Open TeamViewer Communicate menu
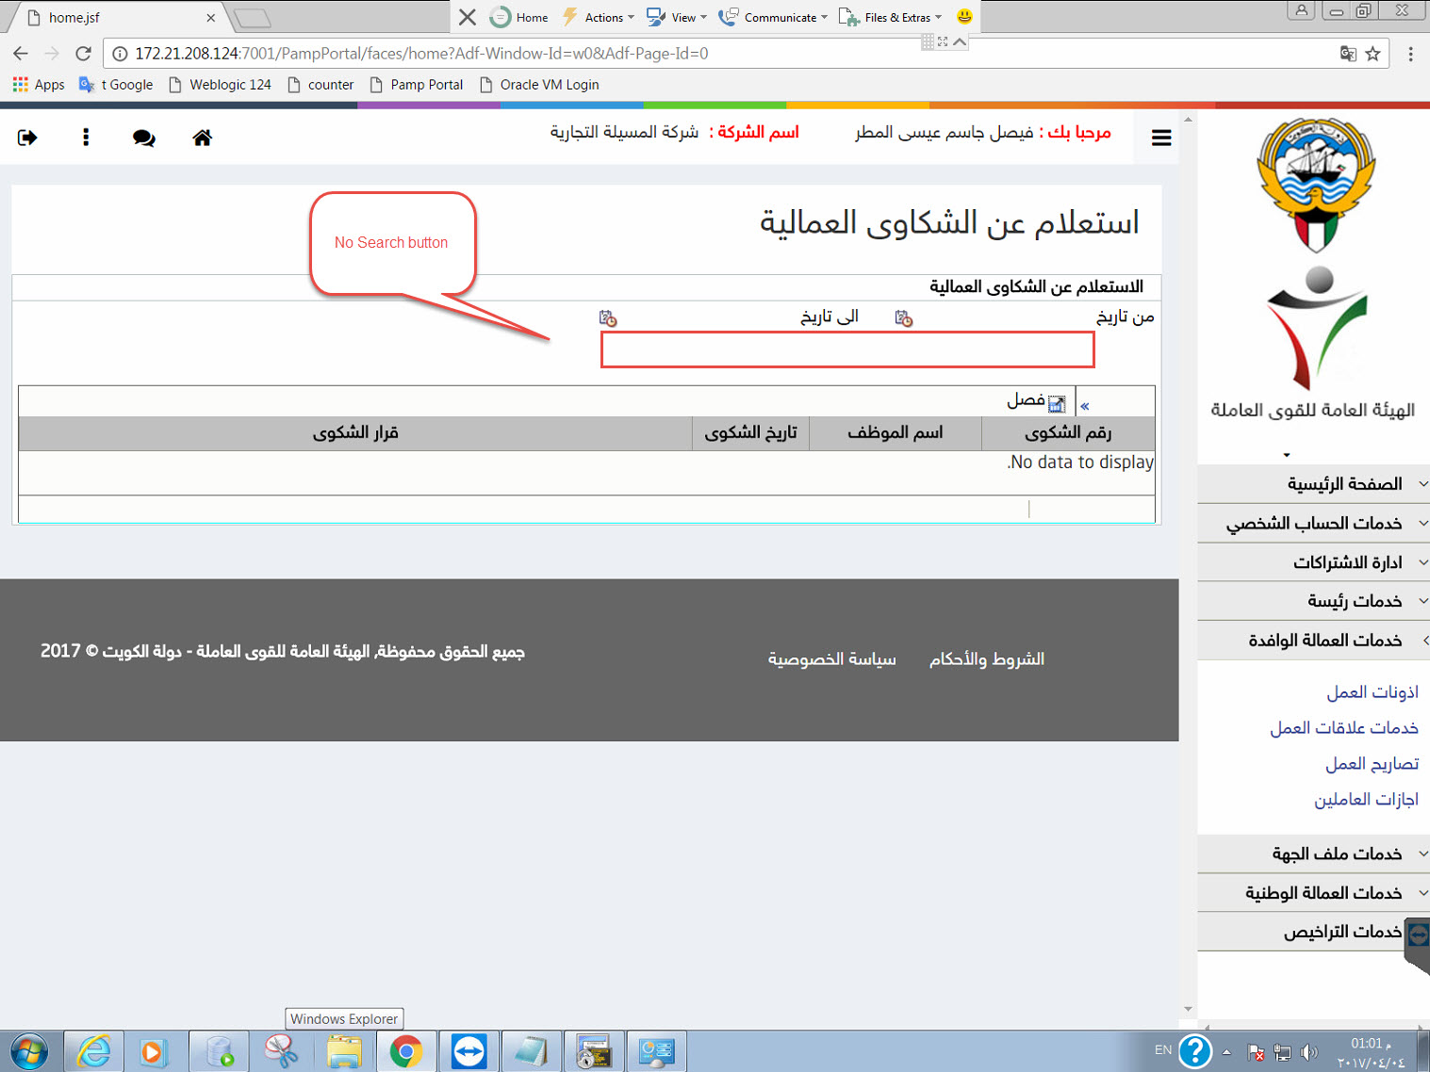Screen dimensions: 1430x1072 click(773, 17)
